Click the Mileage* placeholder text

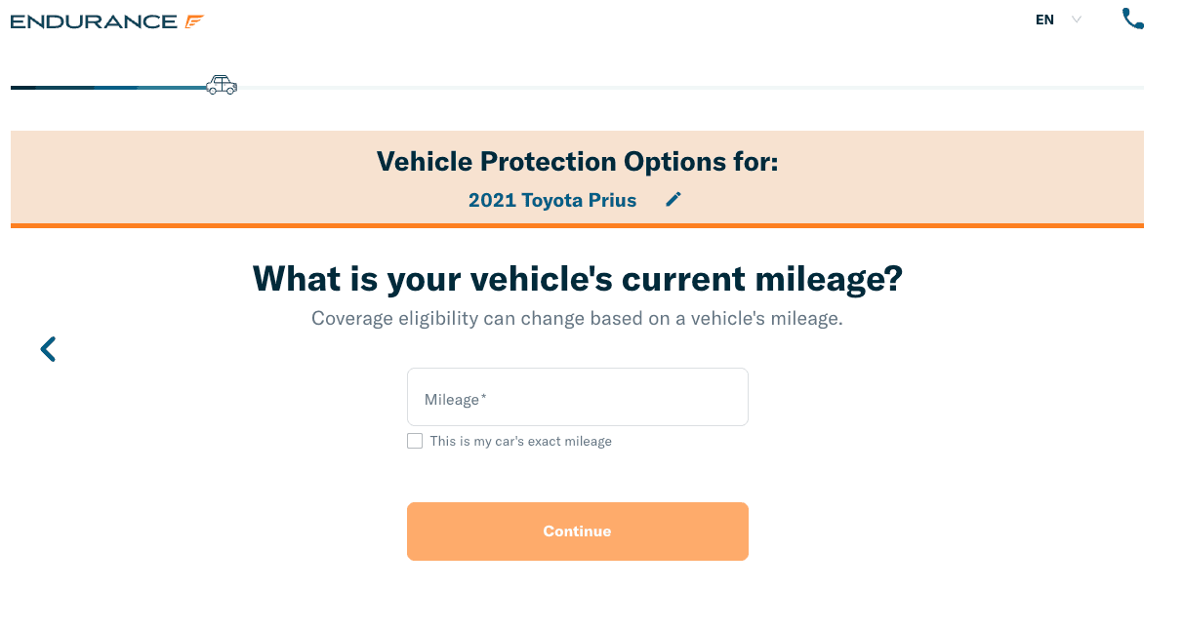pyautogui.click(x=455, y=400)
